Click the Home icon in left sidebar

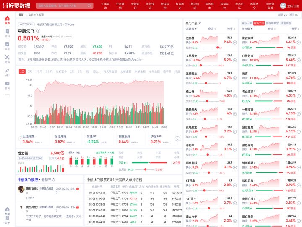pyautogui.click(x=7, y=18)
